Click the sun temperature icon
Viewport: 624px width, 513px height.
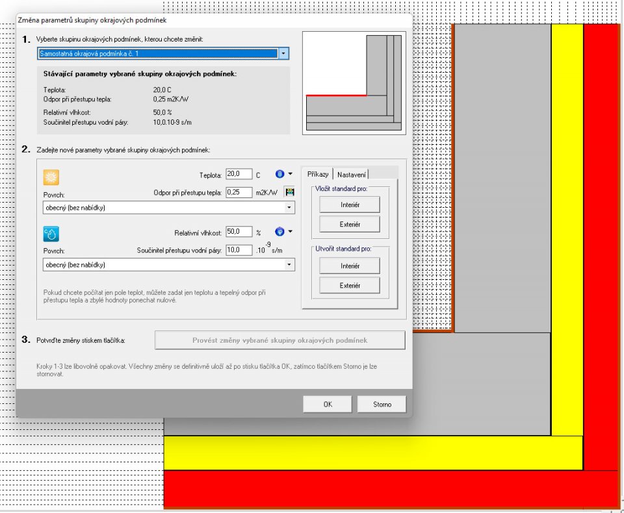tap(51, 177)
